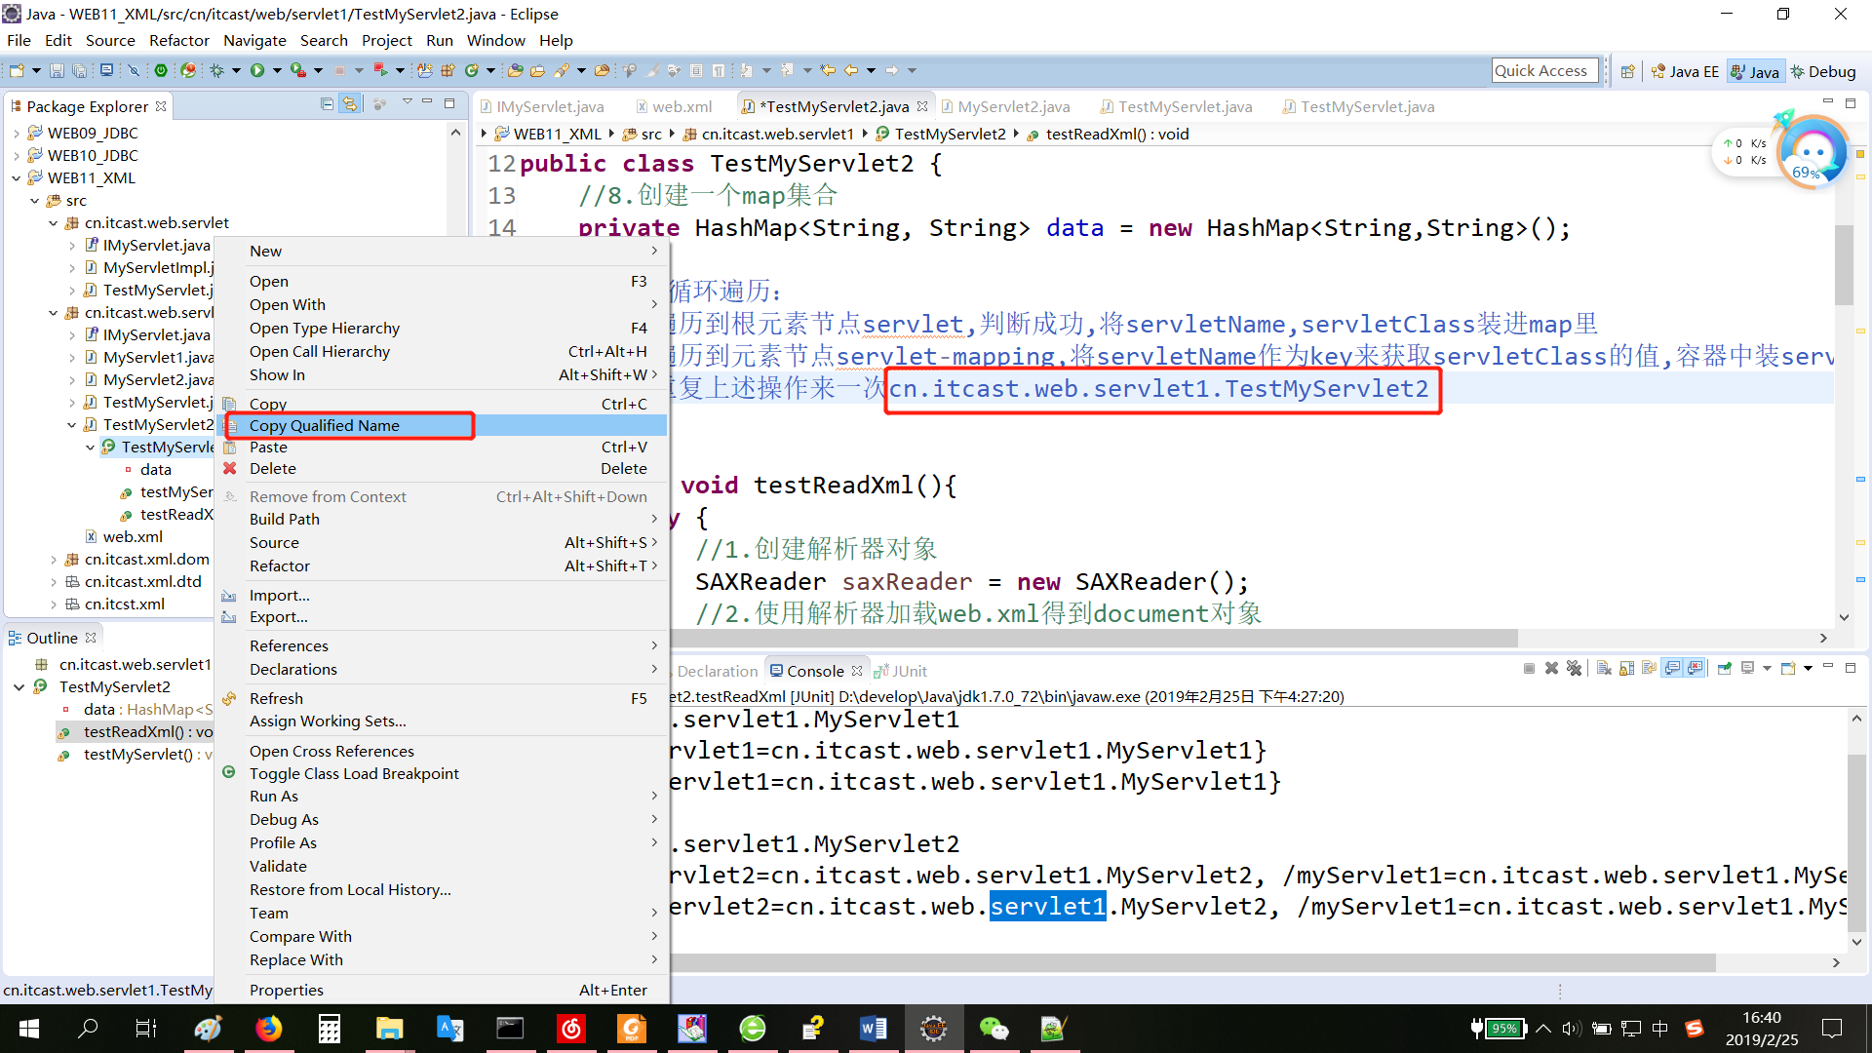Expand WEB10_JDBC project
1872x1053 pixels.
[x=17, y=156]
